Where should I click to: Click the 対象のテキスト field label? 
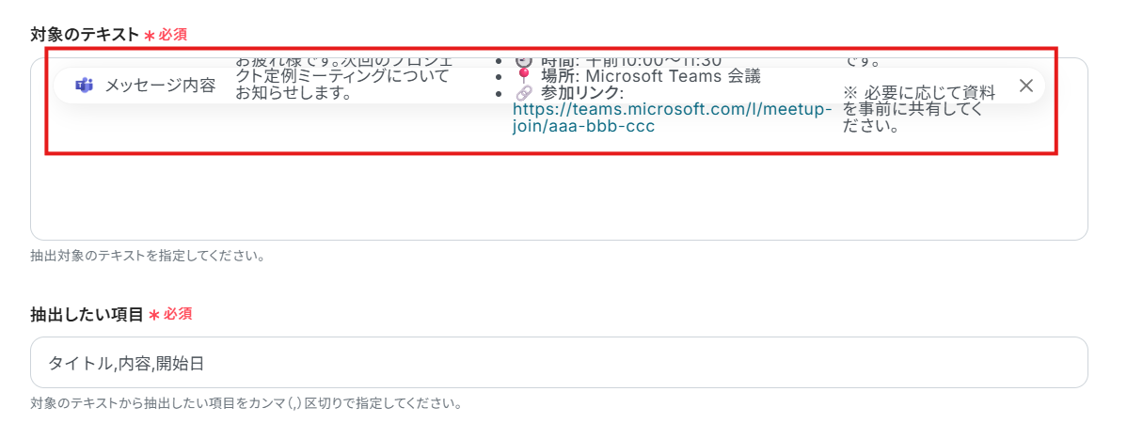pyautogui.click(x=85, y=34)
